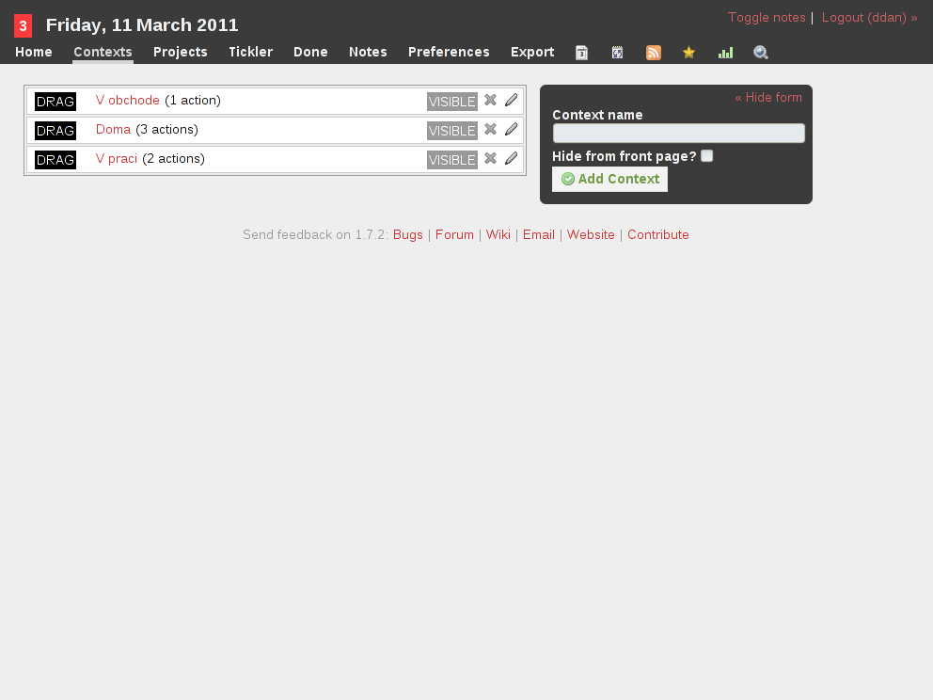Image resolution: width=933 pixels, height=700 pixels.
Task: Open the search magnifier icon
Action: [761, 53]
